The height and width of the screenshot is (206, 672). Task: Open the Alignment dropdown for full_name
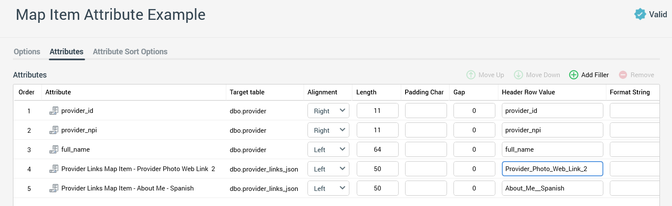click(328, 150)
